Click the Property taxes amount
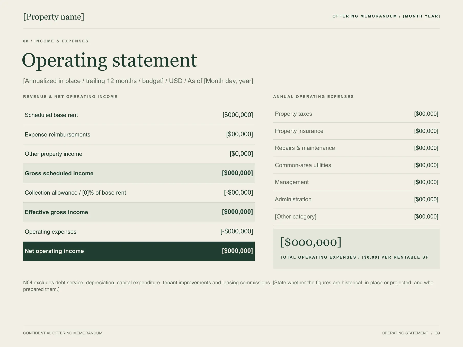The height and width of the screenshot is (347, 463). pyautogui.click(x=426, y=114)
